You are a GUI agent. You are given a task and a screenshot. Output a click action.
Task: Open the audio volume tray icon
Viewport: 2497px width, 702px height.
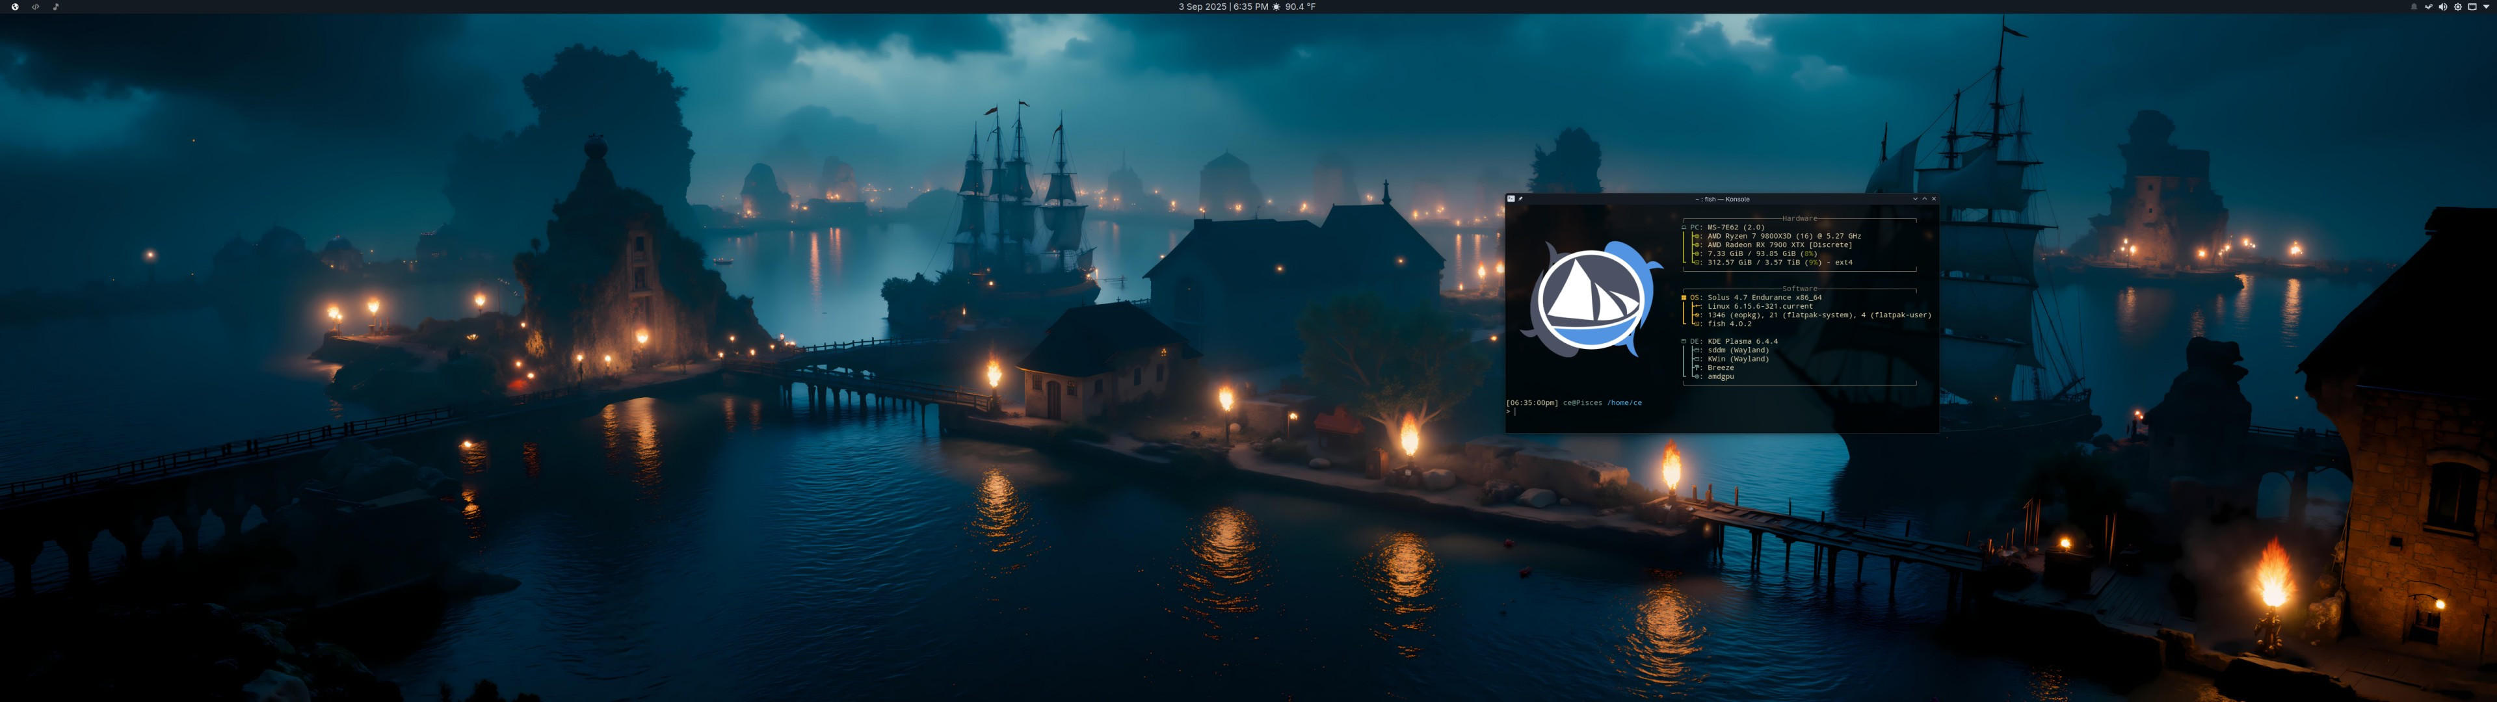pos(2444,6)
